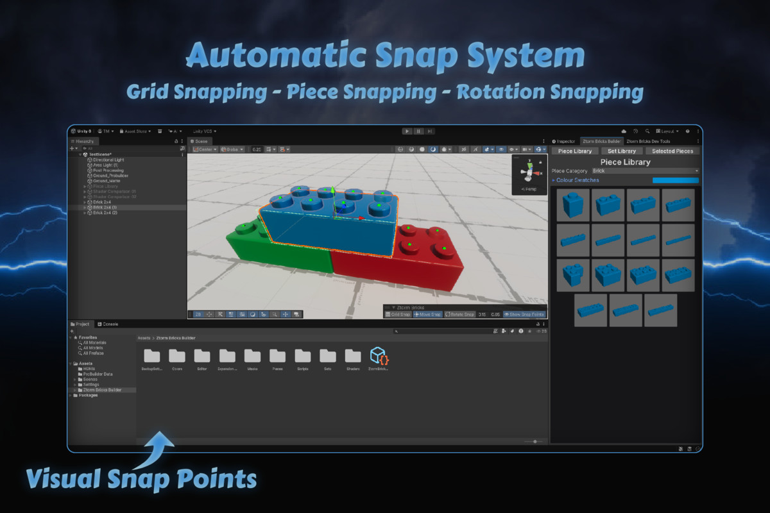
Task: Toggle Show Snap Points button
Action: (x=524, y=314)
